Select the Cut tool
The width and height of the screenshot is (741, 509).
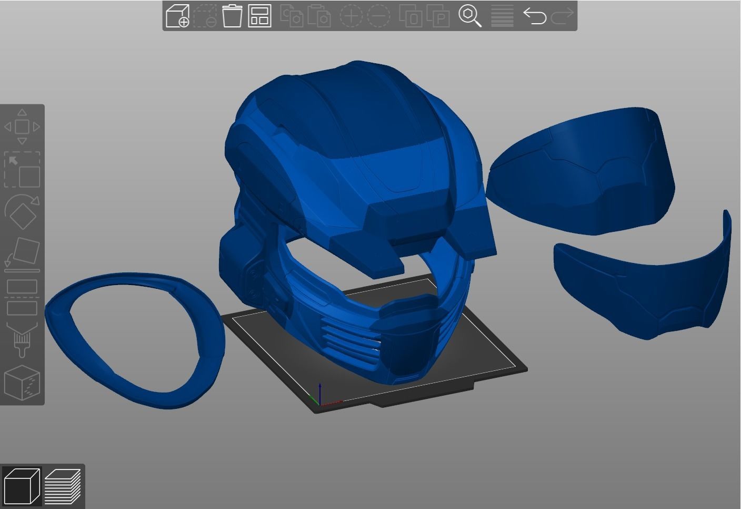coord(22,297)
